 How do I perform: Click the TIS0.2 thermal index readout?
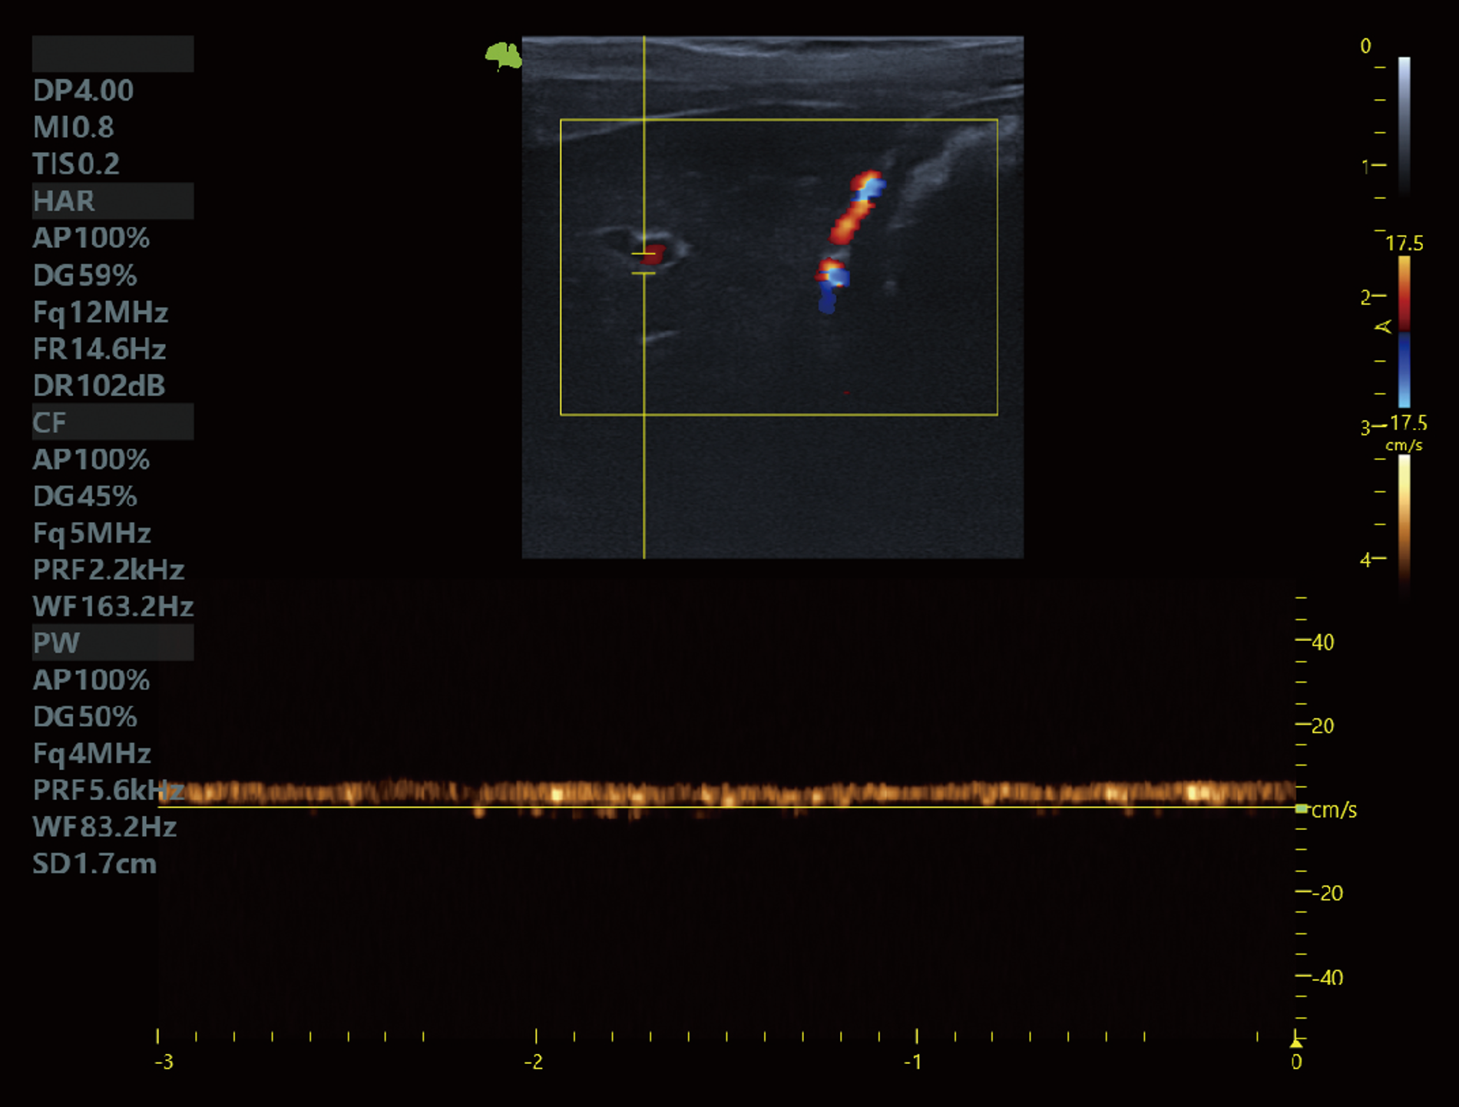76,164
